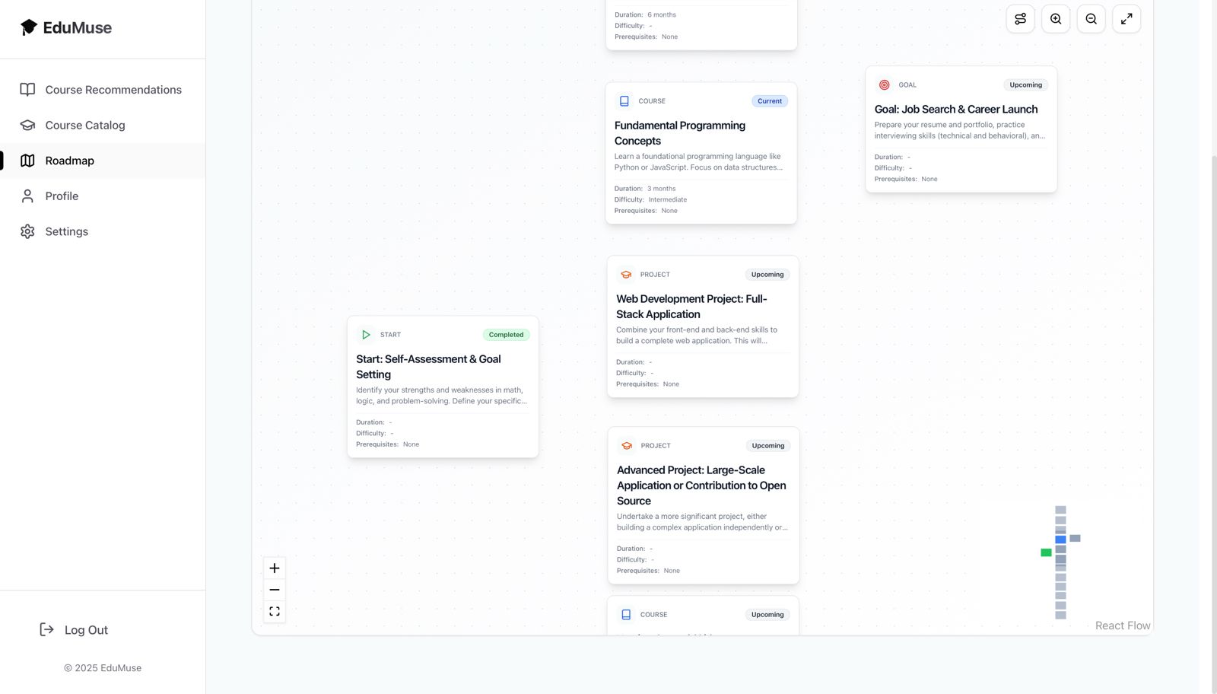Open the Profile page
1217x694 pixels.
pyautogui.click(x=102, y=196)
